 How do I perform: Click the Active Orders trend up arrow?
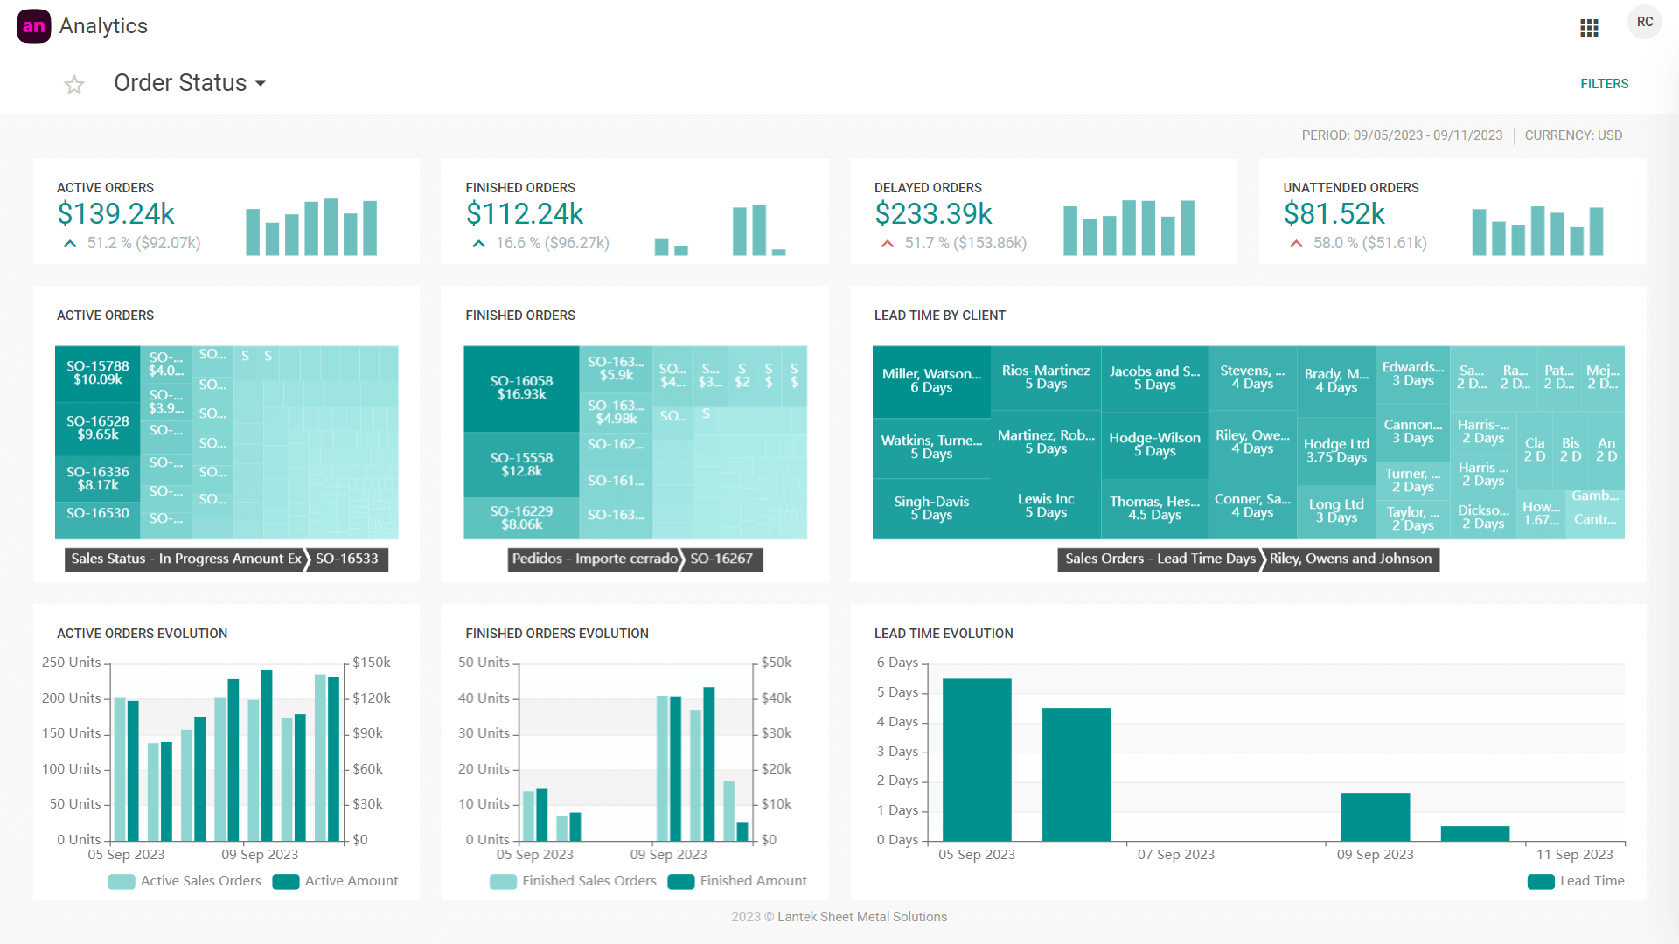(70, 244)
